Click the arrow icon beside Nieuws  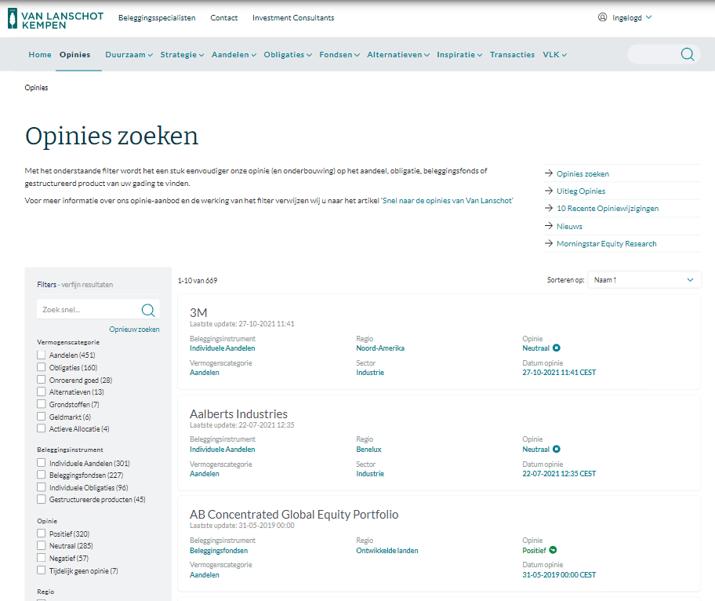[549, 226]
